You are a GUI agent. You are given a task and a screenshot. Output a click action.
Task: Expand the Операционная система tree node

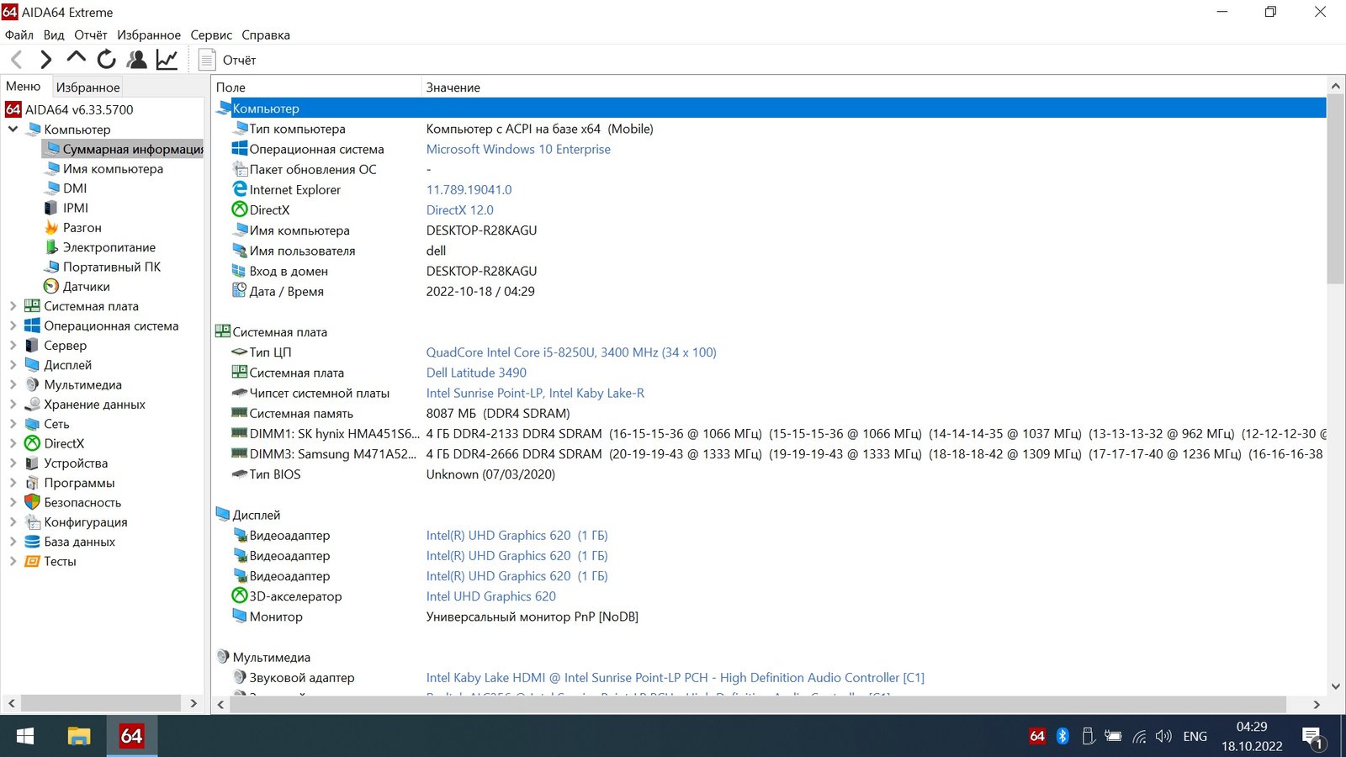tap(13, 326)
